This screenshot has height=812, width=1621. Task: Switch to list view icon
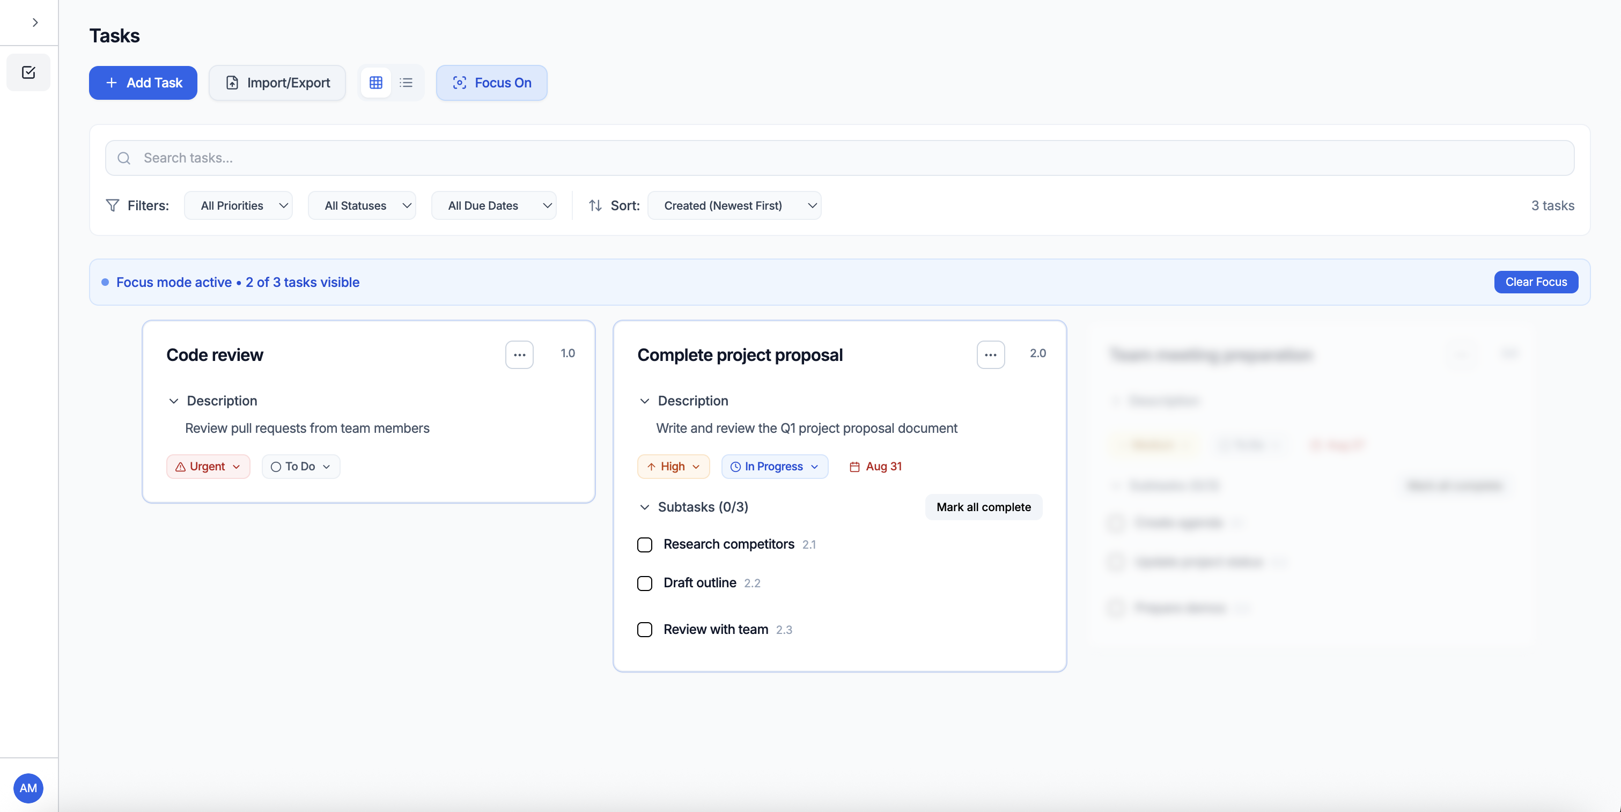(406, 83)
